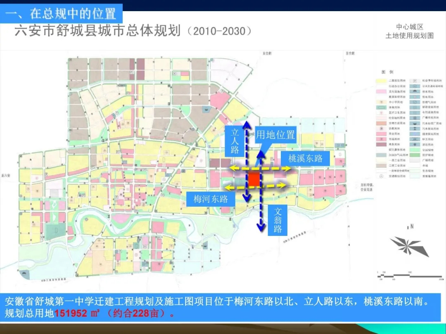Click the 交通枢纽用地 legend icon
Image resolution: width=446 pixels, height=334 pixels.
pos(382,176)
